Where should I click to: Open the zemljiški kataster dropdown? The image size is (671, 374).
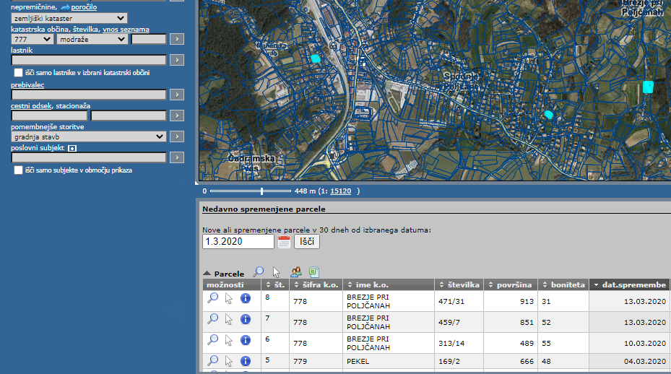(x=69, y=18)
